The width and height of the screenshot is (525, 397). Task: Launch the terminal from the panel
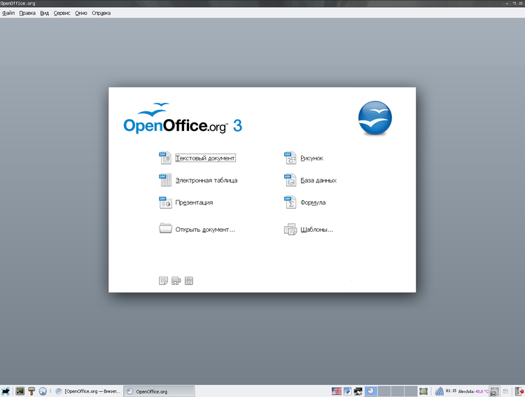coord(20,391)
